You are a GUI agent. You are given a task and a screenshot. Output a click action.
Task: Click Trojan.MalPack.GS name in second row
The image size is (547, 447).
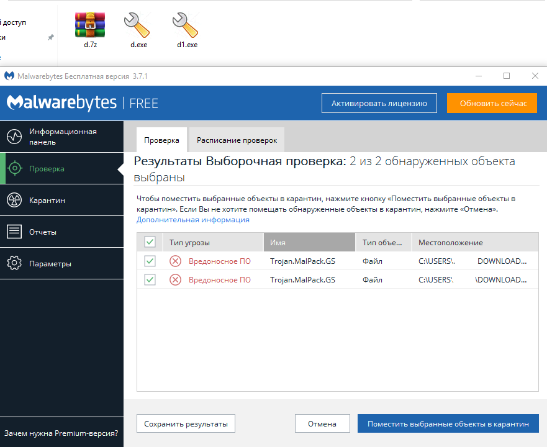point(302,279)
